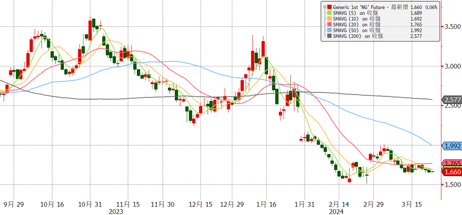
Task: Collapse the legend tree with the minus box
Action: click(x=324, y=7)
